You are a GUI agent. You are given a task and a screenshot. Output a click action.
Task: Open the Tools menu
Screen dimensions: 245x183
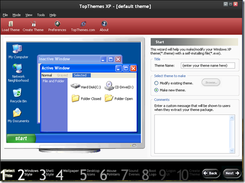click(x=41, y=15)
